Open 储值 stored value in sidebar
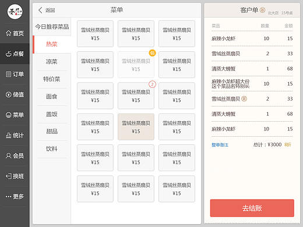Screen dimensions: 303x227 pyautogui.click(x=15, y=94)
